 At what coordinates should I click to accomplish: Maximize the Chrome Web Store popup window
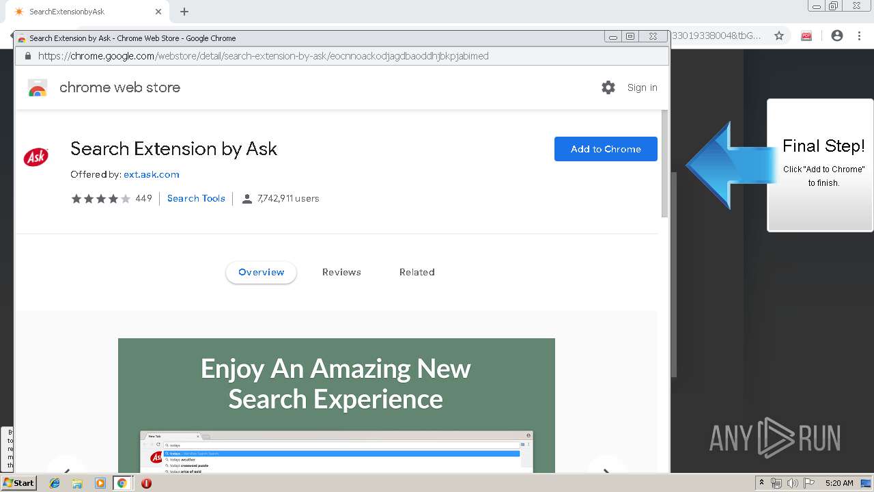coord(630,37)
